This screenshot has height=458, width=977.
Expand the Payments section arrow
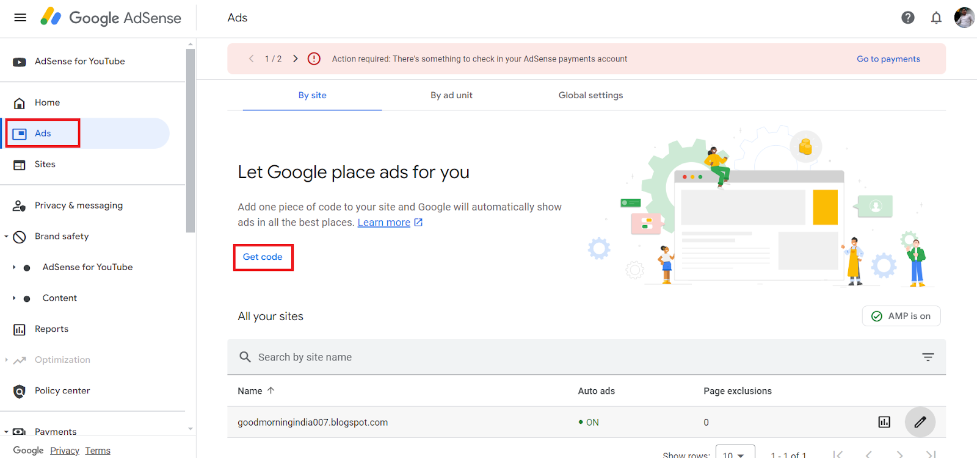6,432
